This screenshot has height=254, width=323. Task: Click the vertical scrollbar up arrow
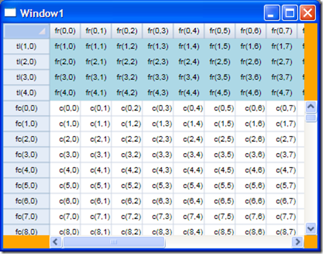pos(311,107)
